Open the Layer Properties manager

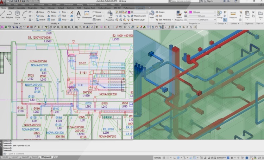[110, 15]
